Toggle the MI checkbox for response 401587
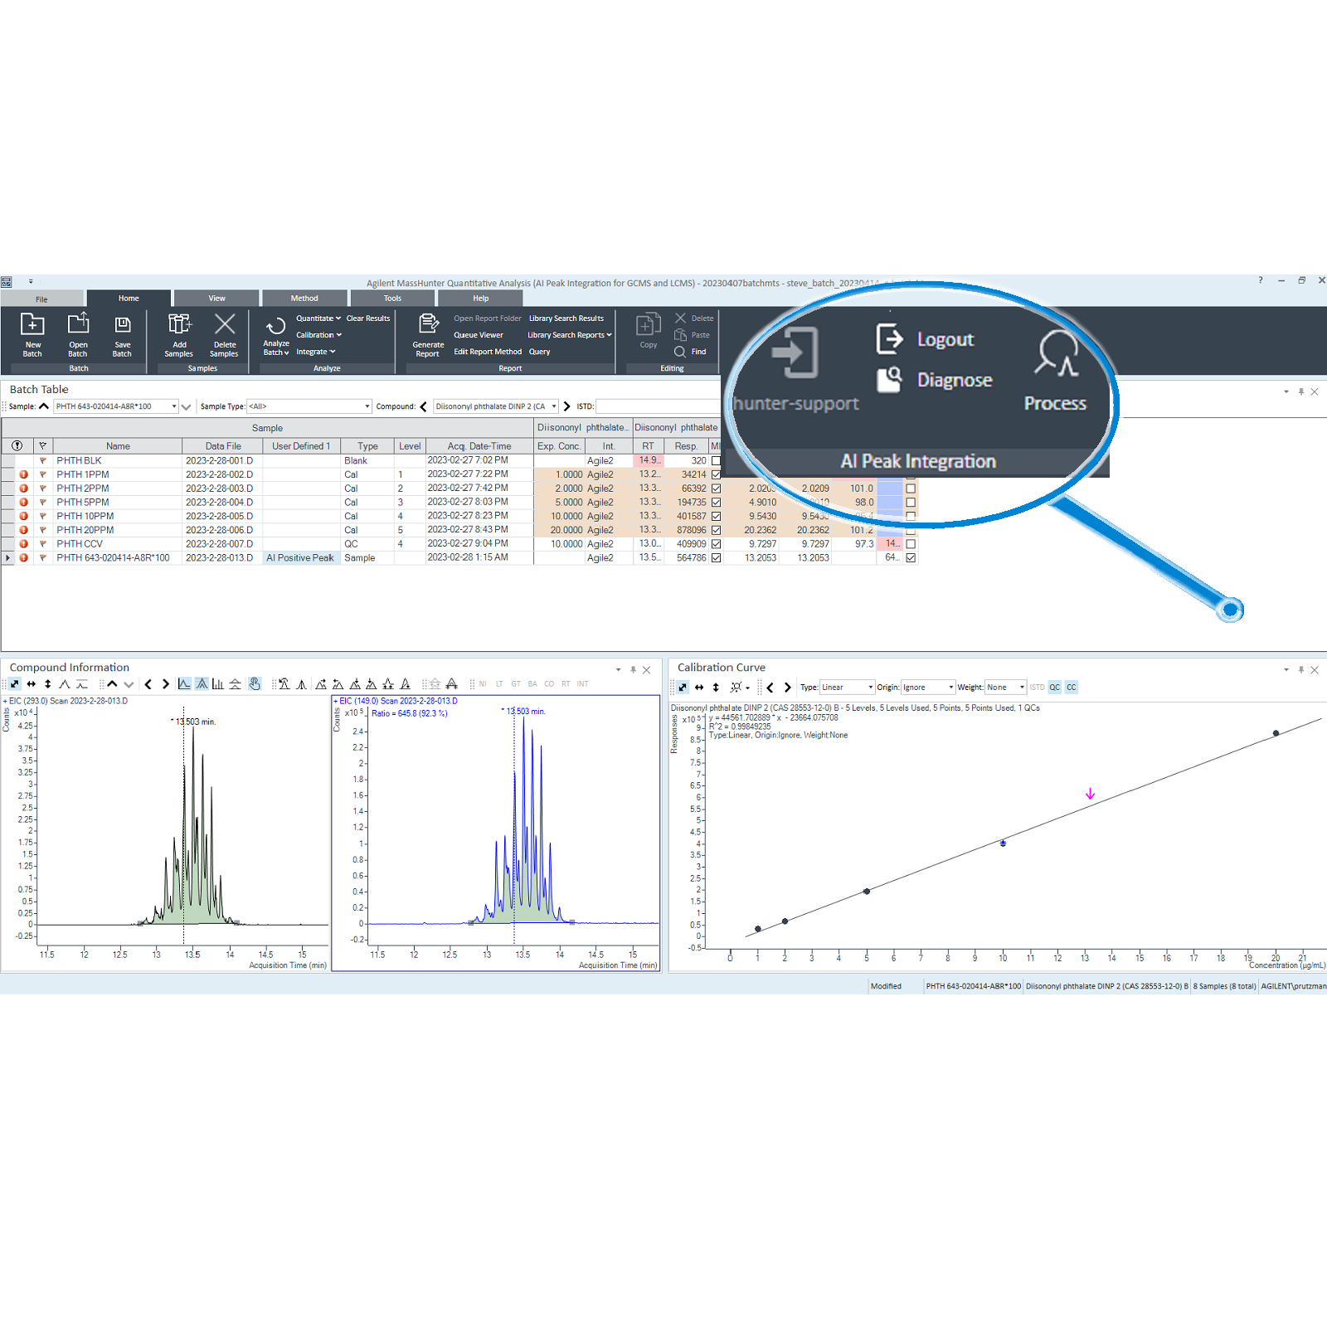 coord(716,516)
